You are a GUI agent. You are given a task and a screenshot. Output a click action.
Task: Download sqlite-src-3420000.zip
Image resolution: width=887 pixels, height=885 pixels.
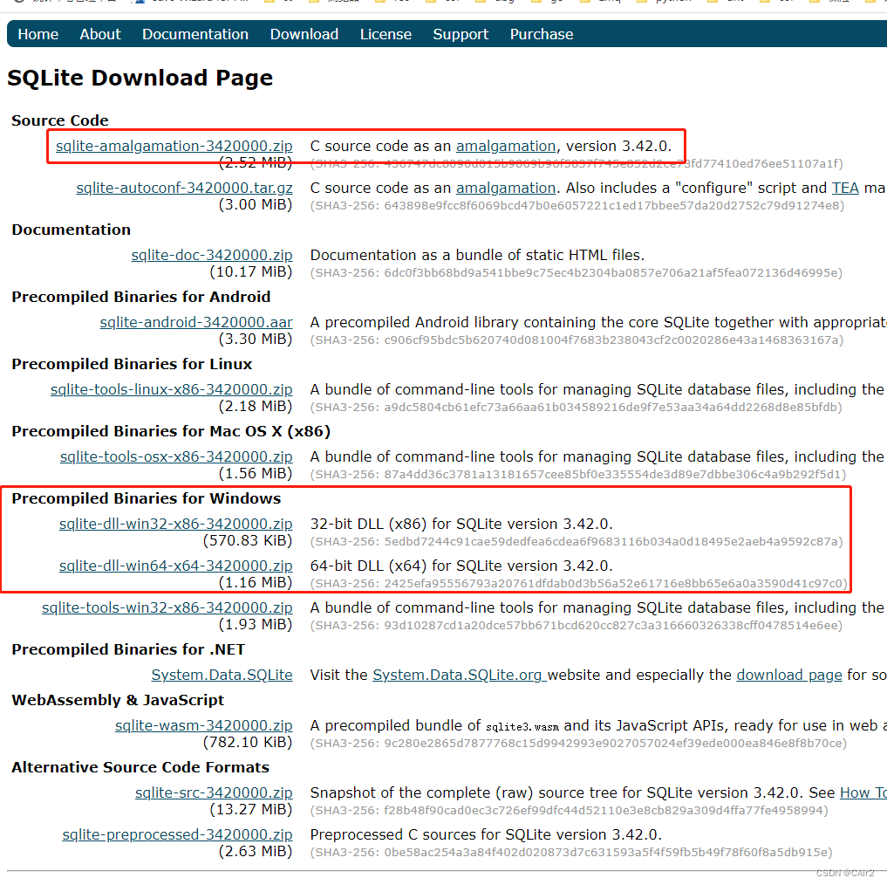(214, 792)
